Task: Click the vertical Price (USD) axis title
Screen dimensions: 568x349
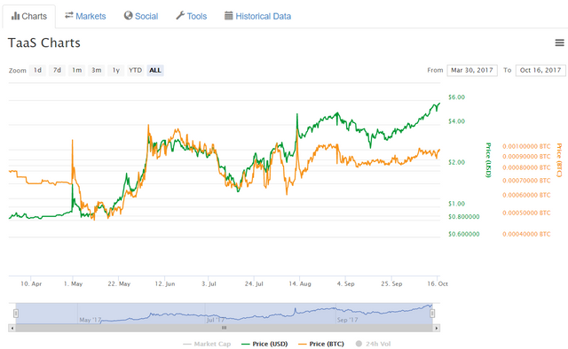Action: [488, 159]
